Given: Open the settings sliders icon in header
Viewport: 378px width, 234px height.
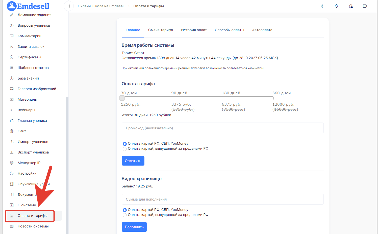Looking at the screenshot, I should pos(322,6).
